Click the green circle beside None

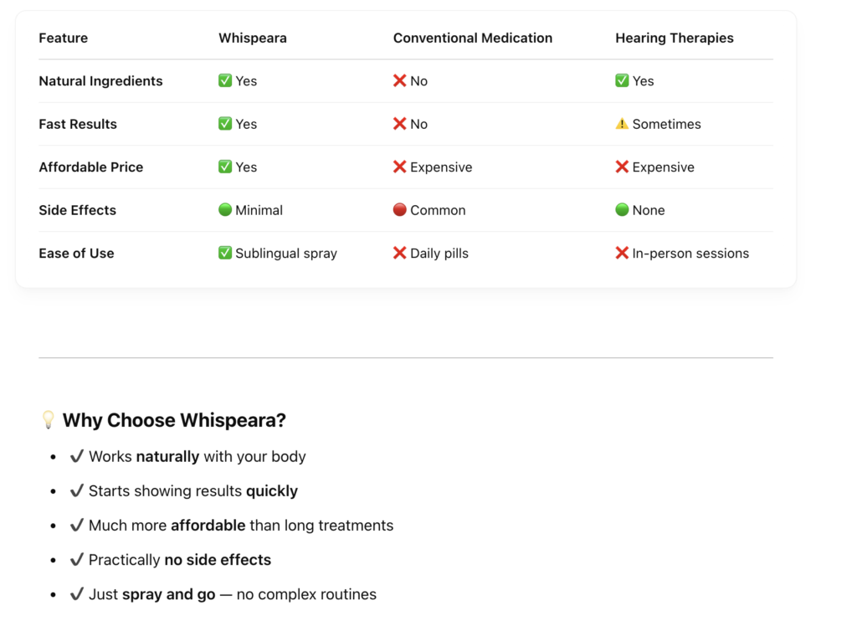[x=622, y=210]
